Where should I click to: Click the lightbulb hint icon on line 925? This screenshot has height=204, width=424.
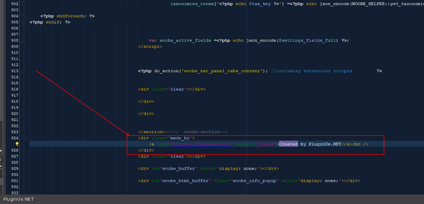17,144
